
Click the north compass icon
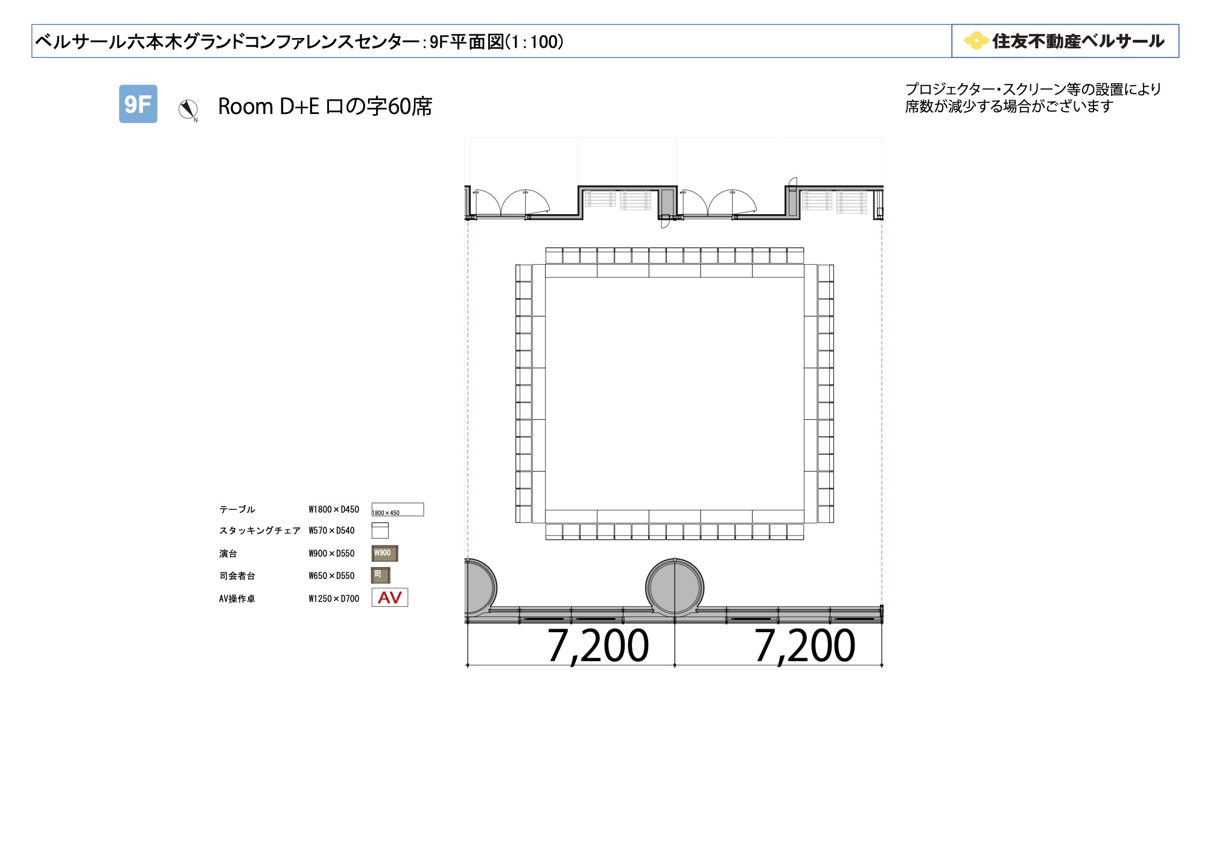tap(188, 110)
